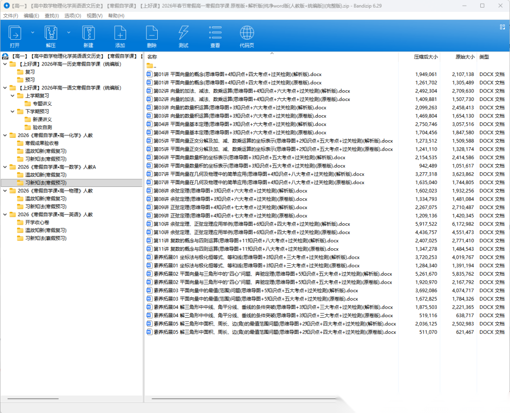
Task: Sort by the 压缩后大小 column header
Action: 425,57
